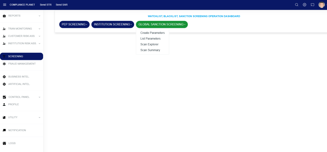Click the Fraud Management snowflake icon

pos(4,64)
